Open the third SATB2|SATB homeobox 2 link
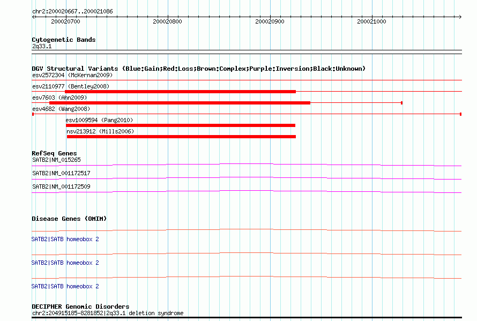 click(x=65, y=287)
